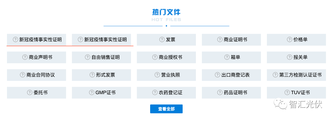Click the question-mark icon beside GMP证书
Image resolution: width=333 pixels, height=119 pixels.
92,93
